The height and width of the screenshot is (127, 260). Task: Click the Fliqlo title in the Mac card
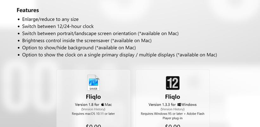[x=93, y=97]
